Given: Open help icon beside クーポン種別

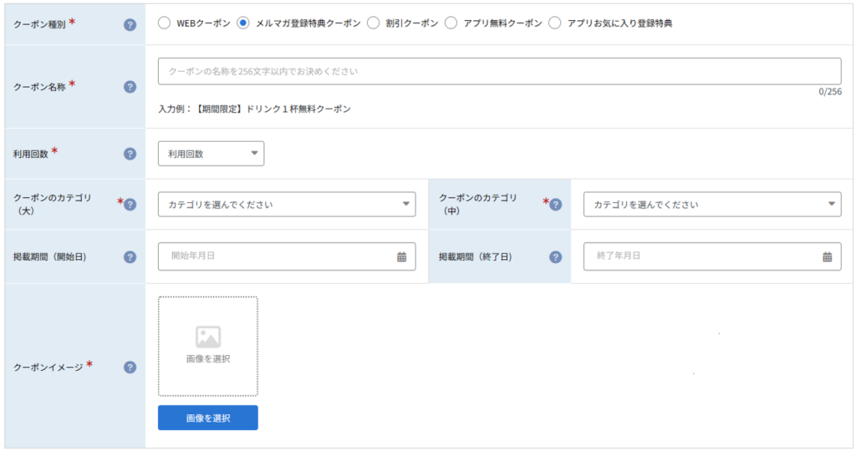Looking at the screenshot, I should click(130, 24).
